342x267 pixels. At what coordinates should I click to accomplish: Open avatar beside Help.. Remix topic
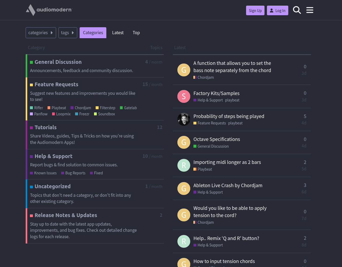click(x=184, y=241)
